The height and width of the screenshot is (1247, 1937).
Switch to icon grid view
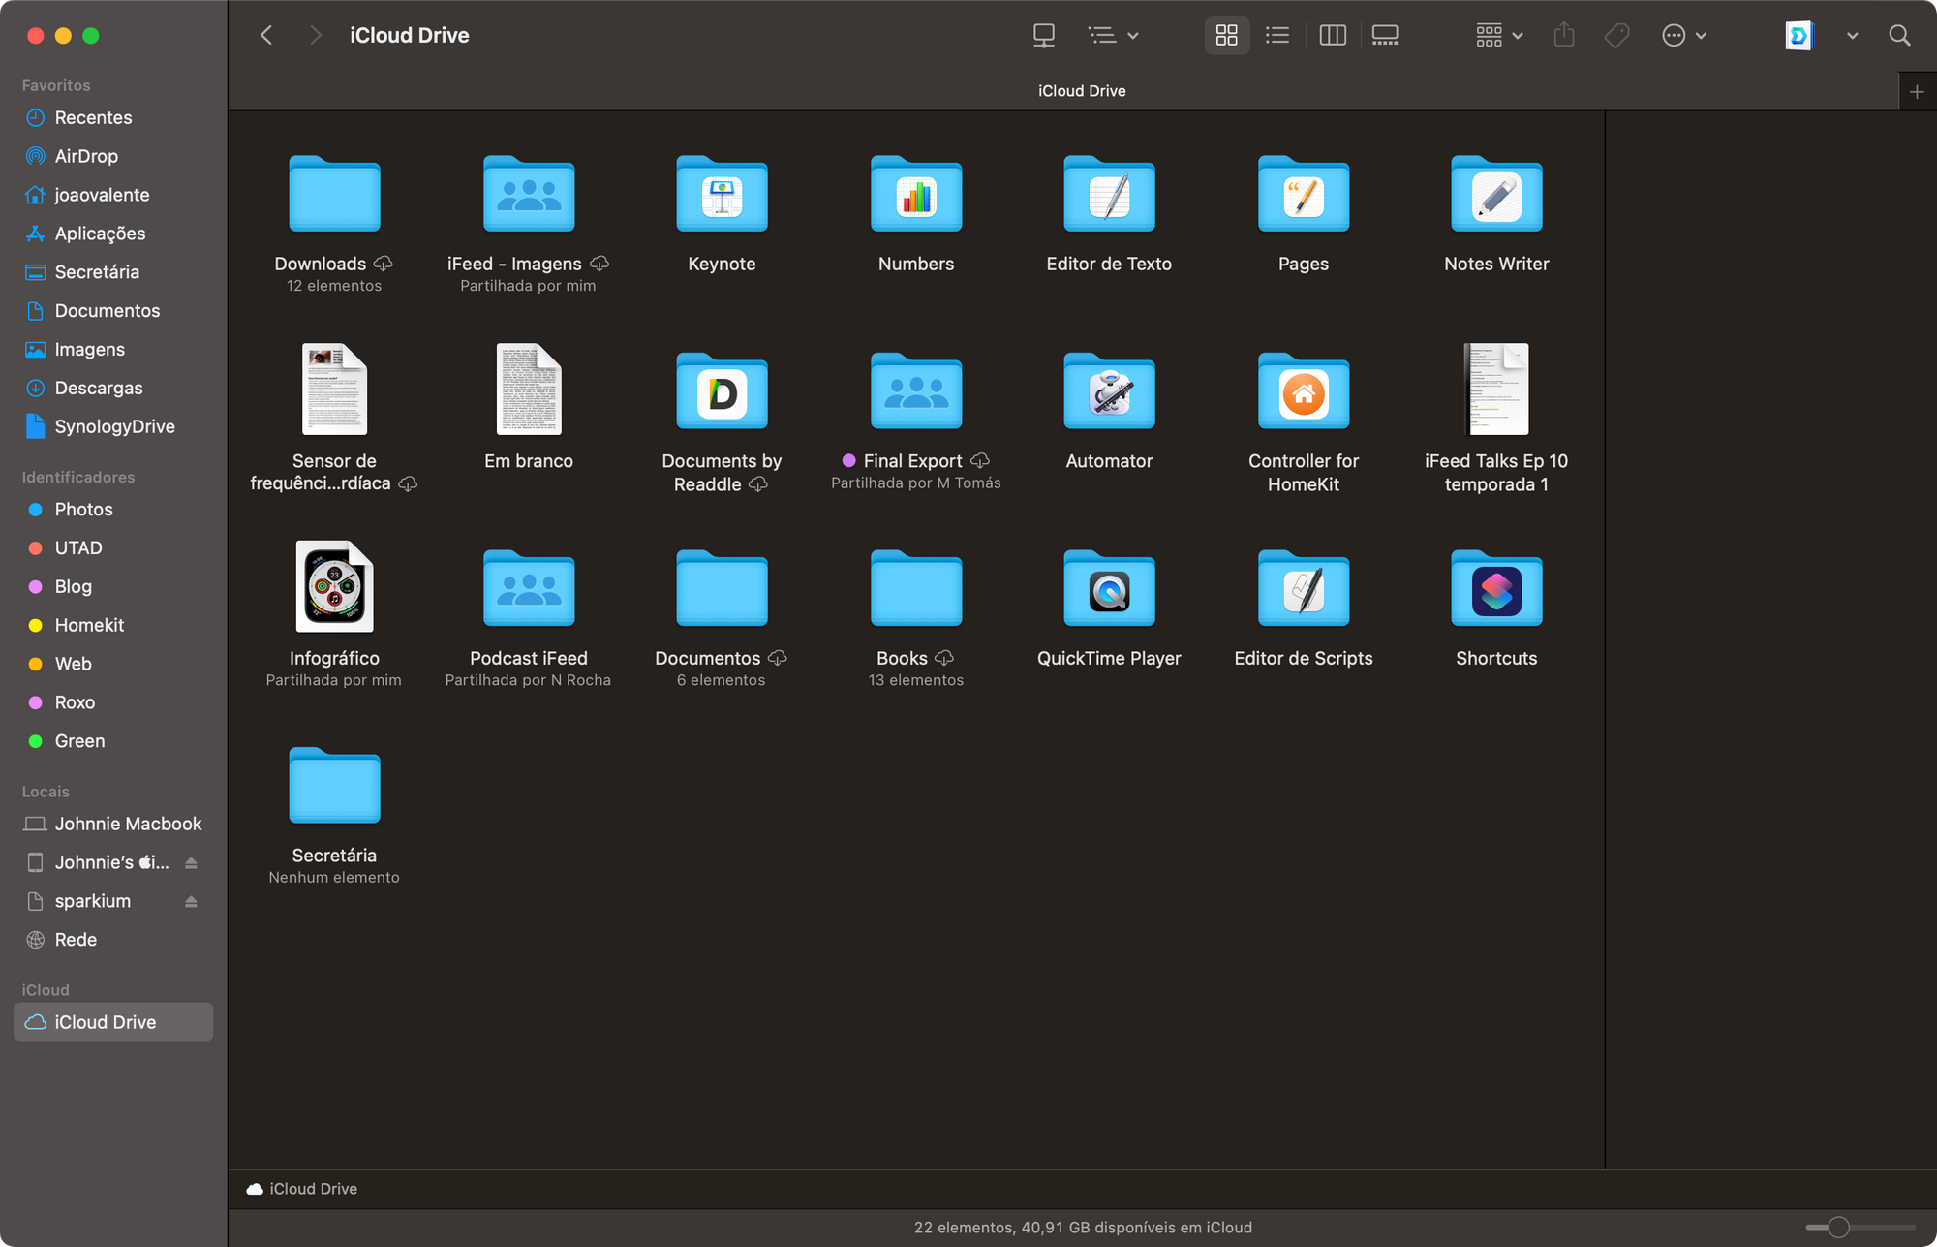click(x=1226, y=36)
